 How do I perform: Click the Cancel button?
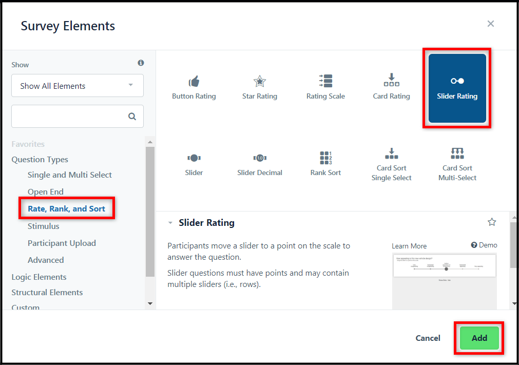click(x=428, y=338)
